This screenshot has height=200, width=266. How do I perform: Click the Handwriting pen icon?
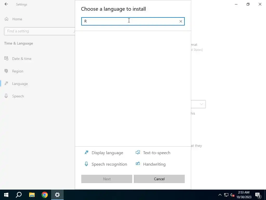138,164
